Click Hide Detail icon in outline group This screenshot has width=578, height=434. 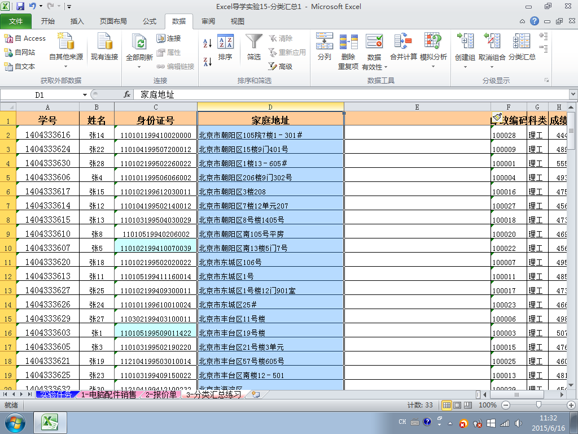(543, 48)
